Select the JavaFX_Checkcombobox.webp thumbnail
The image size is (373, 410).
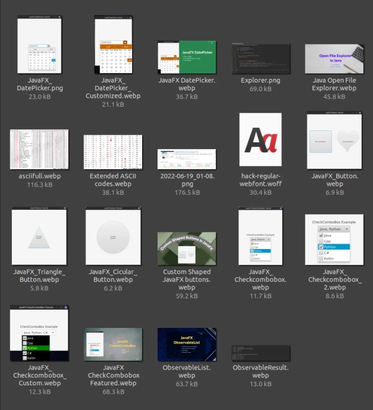260,236
